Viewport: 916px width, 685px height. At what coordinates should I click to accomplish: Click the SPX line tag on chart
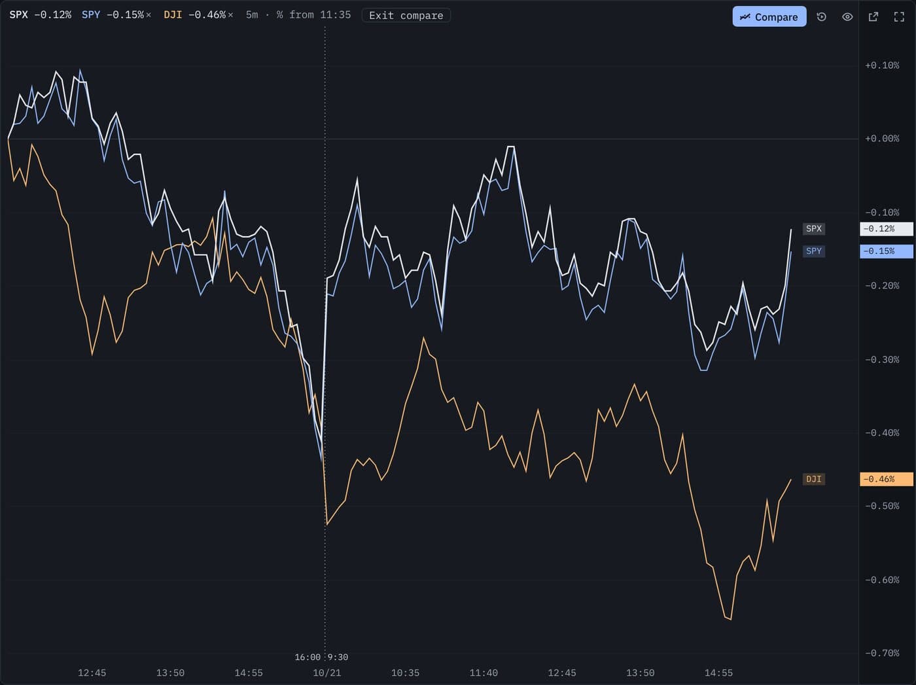(x=813, y=229)
